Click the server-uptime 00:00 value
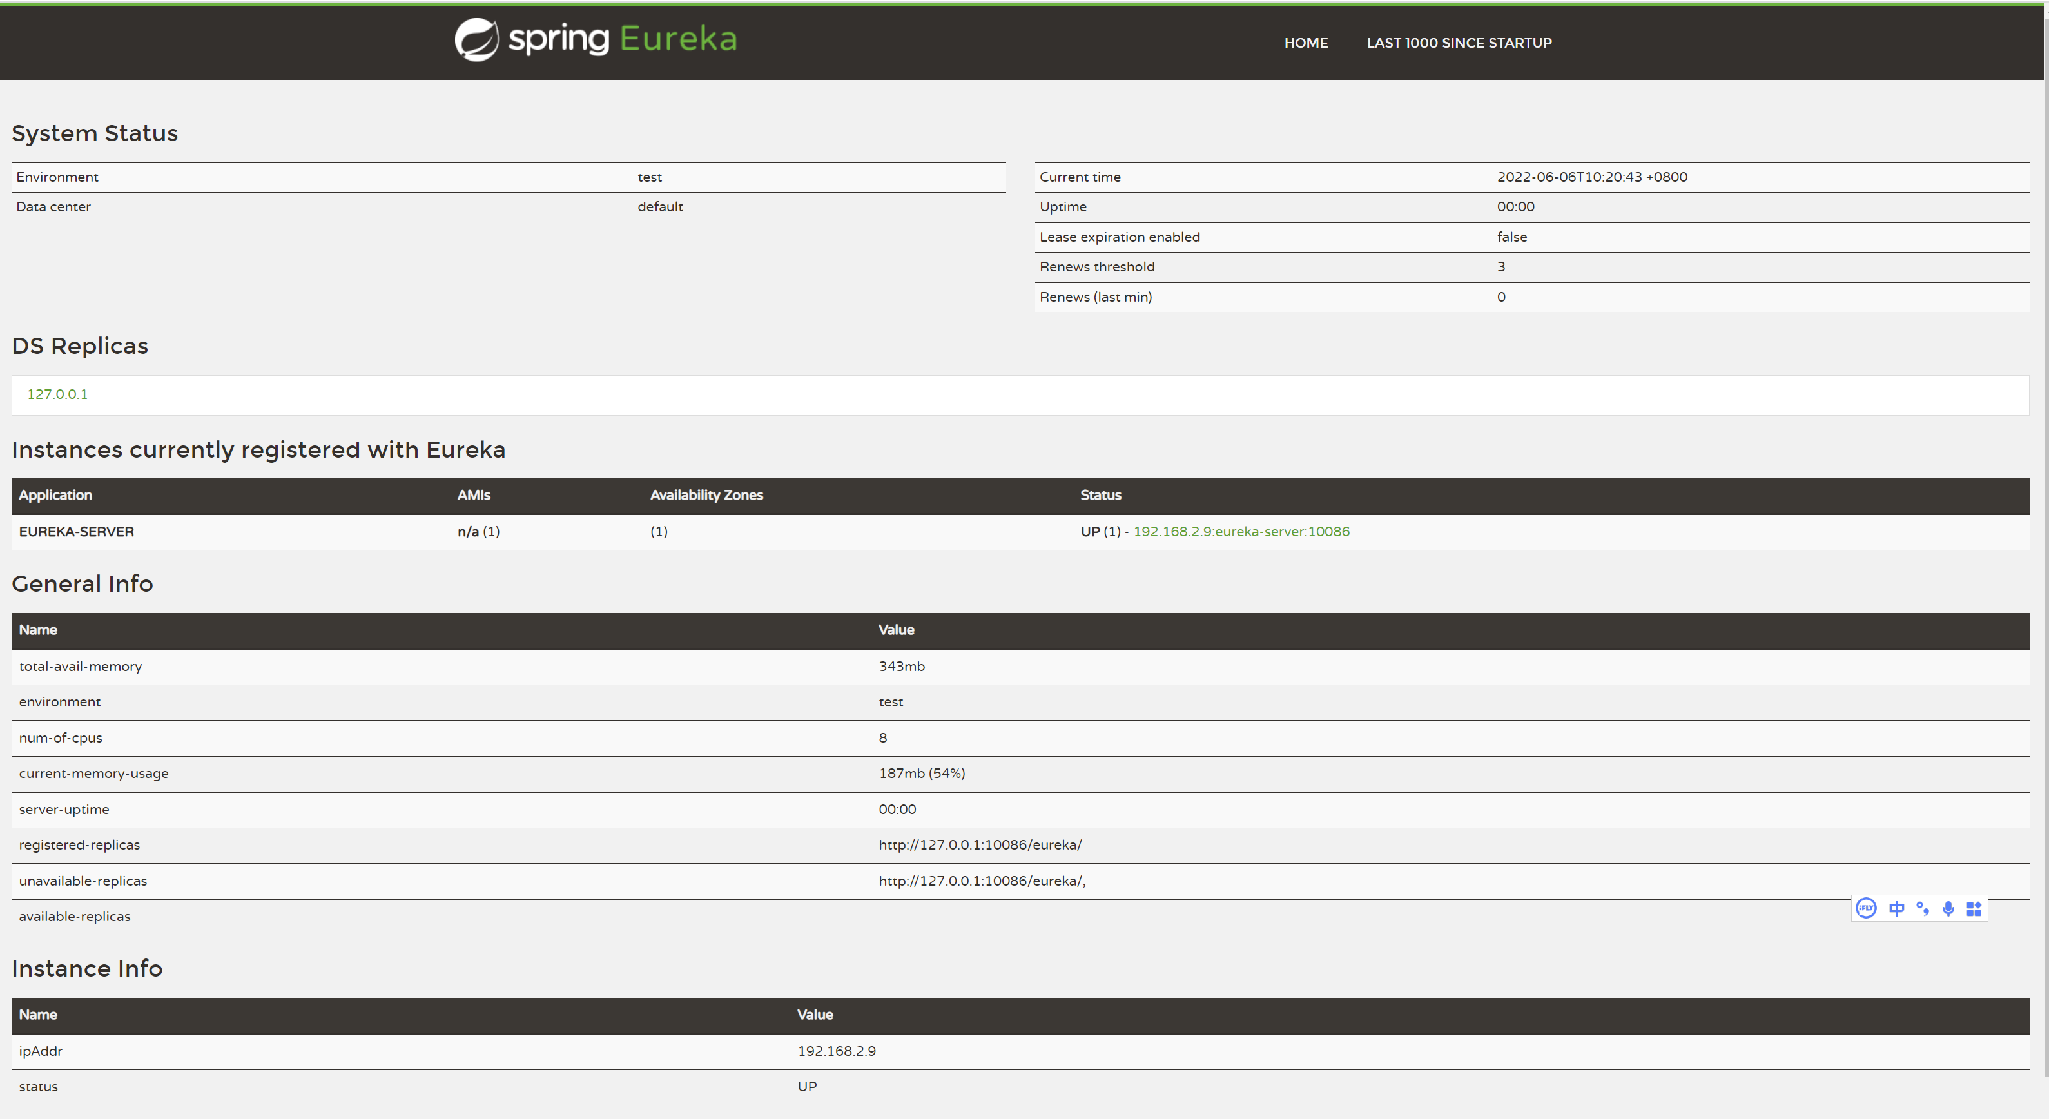The height and width of the screenshot is (1119, 2049). coord(897,810)
